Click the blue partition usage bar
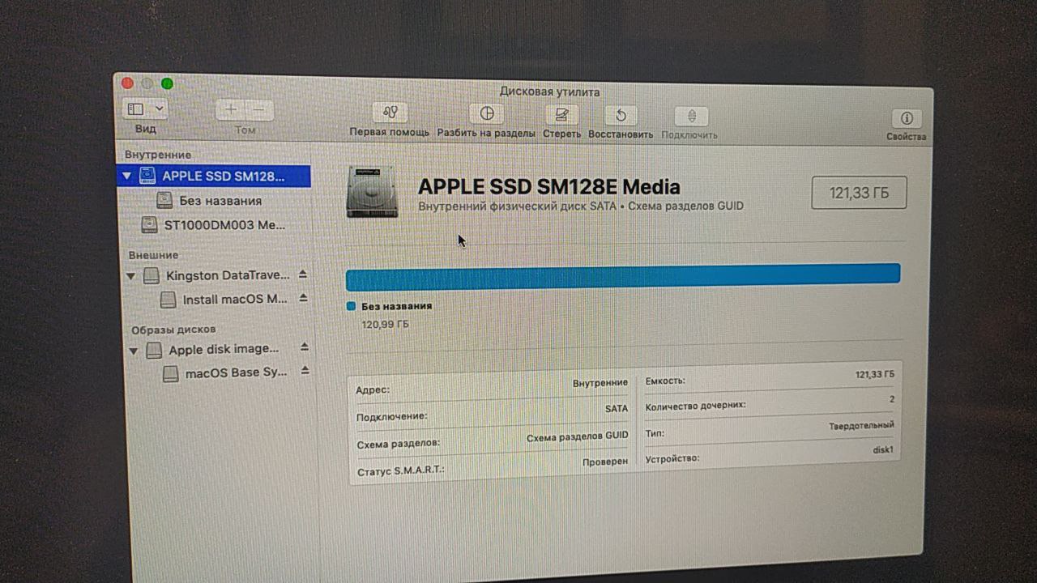The height and width of the screenshot is (583, 1037). (x=623, y=275)
